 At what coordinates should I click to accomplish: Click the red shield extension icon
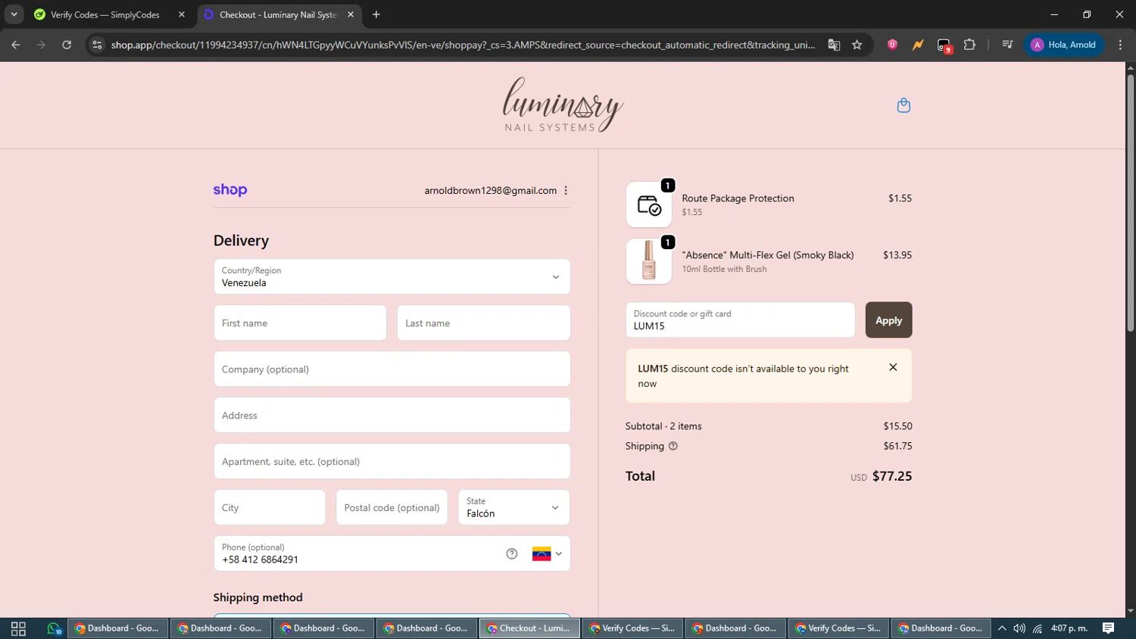click(892, 45)
